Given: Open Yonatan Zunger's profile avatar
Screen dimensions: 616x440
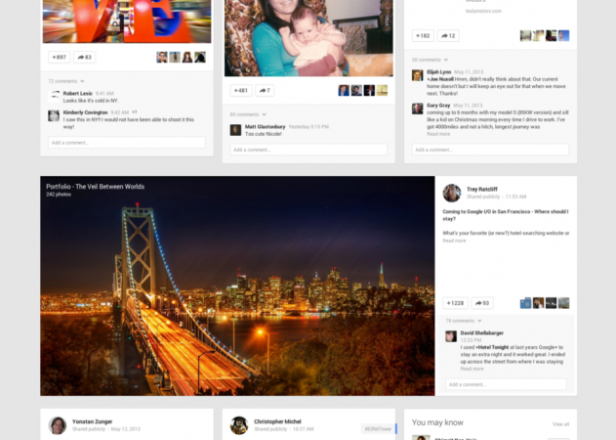Looking at the screenshot, I should pyautogui.click(x=58, y=425).
